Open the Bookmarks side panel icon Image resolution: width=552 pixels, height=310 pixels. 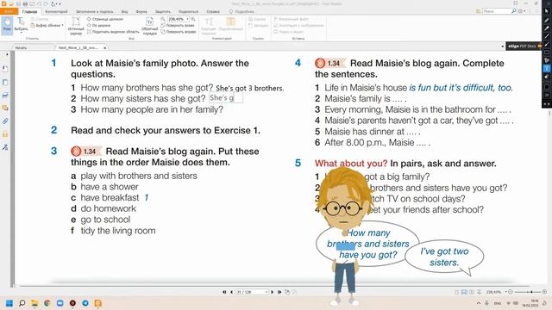pos(5,69)
